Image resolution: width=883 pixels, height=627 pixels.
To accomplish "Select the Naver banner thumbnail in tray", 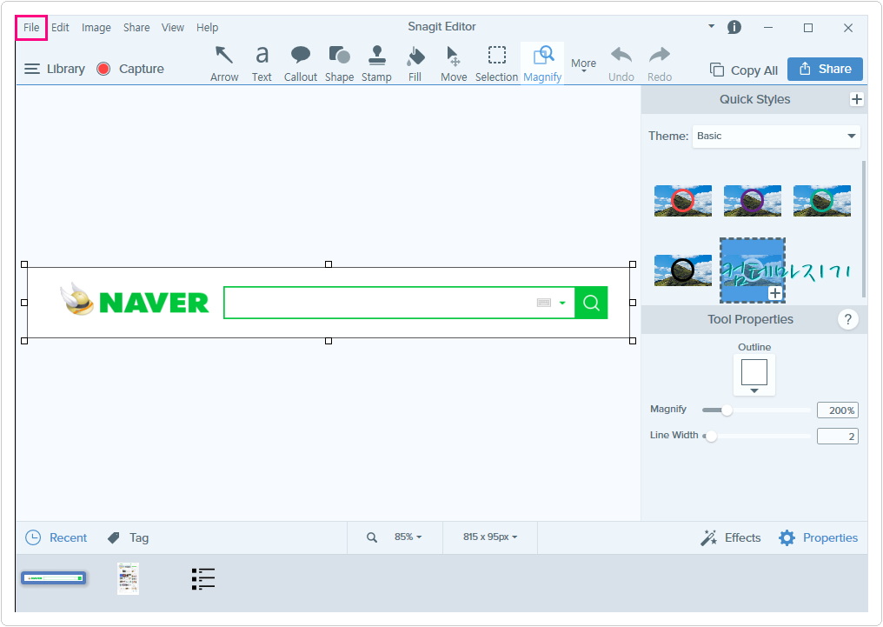I will (x=54, y=578).
